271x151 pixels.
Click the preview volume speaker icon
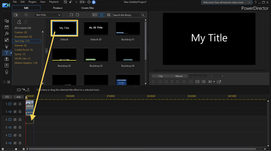tap(204, 82)
